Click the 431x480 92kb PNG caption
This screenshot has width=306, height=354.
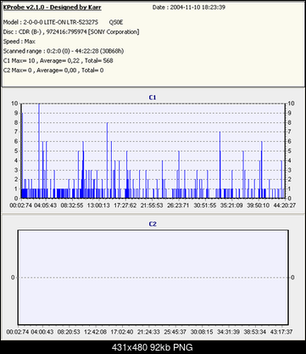pos(153,347)
